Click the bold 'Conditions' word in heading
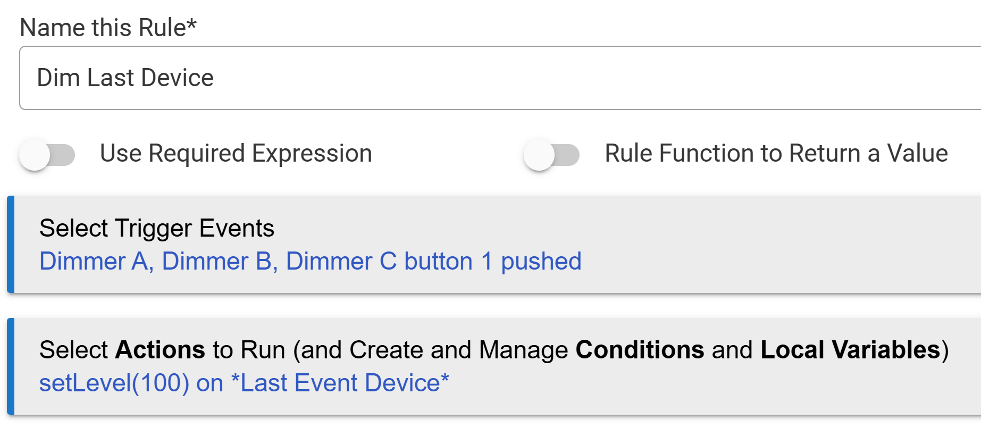 click(x=640, y=350)
